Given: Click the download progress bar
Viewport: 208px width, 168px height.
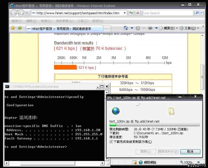Looking at the screenshot, I should point(154,125).
